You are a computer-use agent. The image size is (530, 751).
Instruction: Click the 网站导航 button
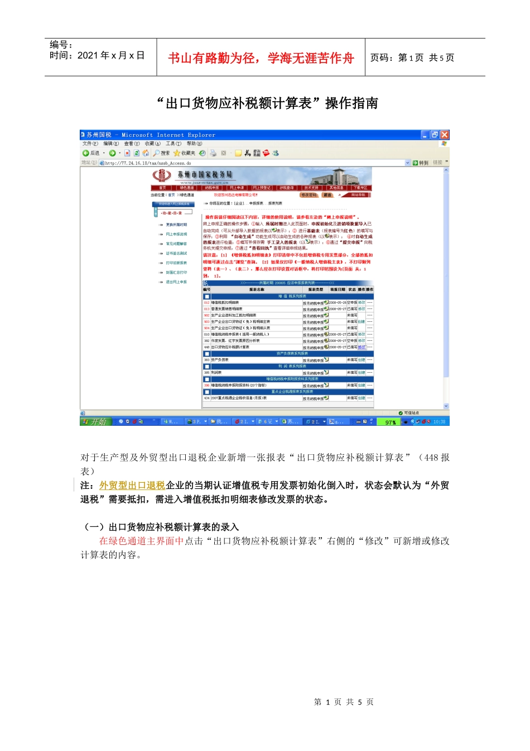(358, 195)
